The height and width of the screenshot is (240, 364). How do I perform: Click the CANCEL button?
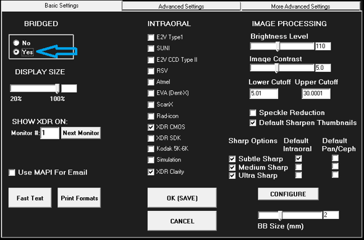coord(182,221)
